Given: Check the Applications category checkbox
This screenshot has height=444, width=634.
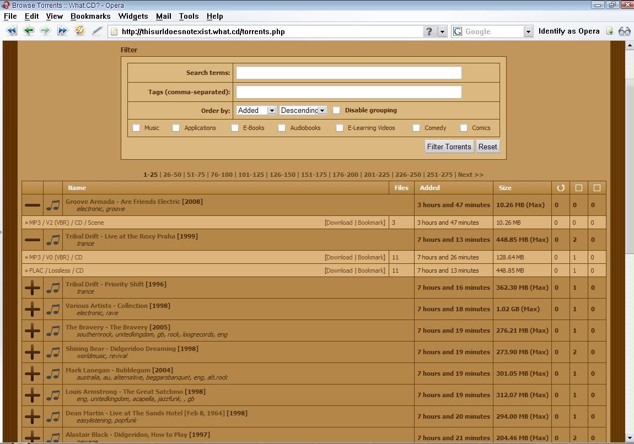Looking at the screenshot, I should tap(176, 128).
